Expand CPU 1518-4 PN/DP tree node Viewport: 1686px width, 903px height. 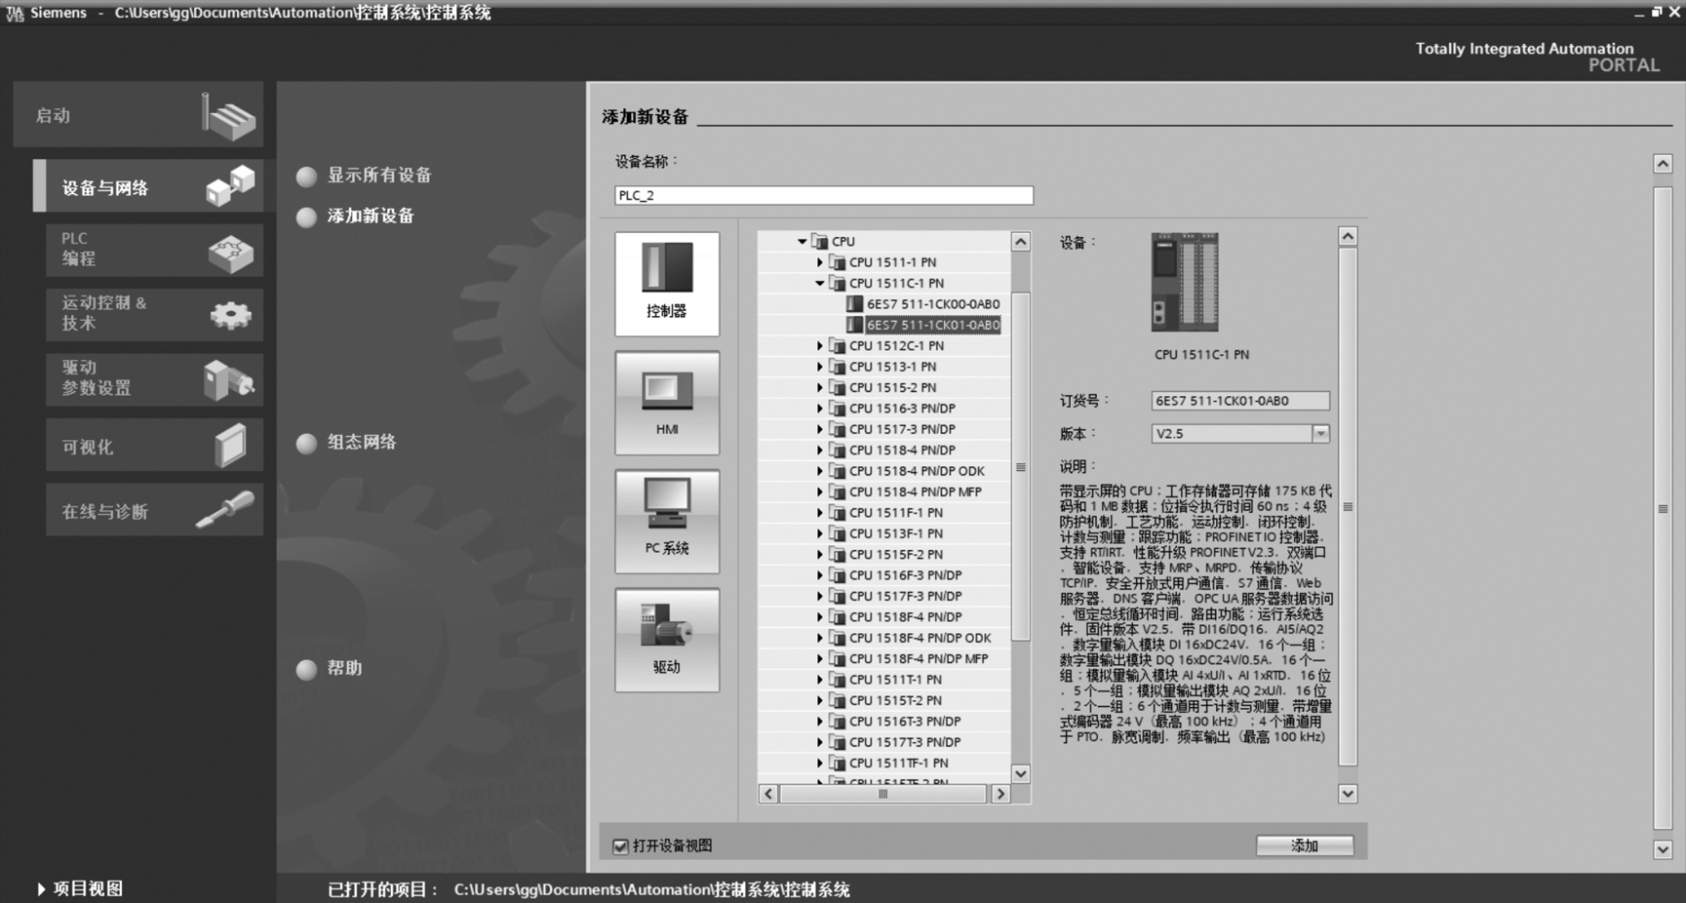pos(819,451)
